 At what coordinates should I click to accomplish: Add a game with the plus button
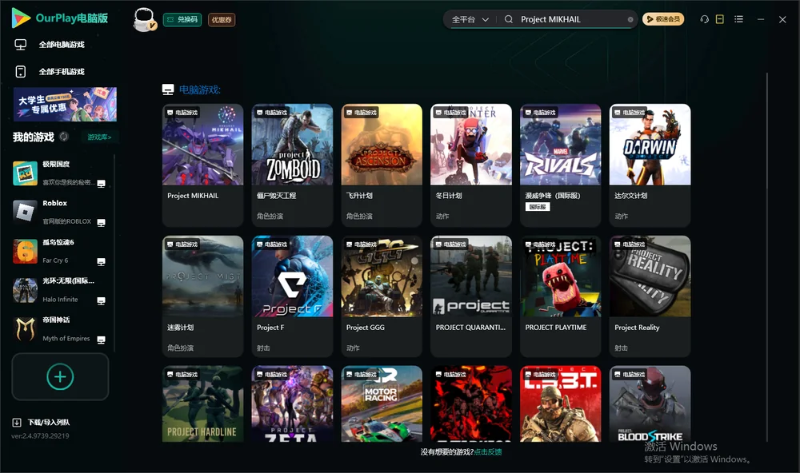[x=60, y=376]
